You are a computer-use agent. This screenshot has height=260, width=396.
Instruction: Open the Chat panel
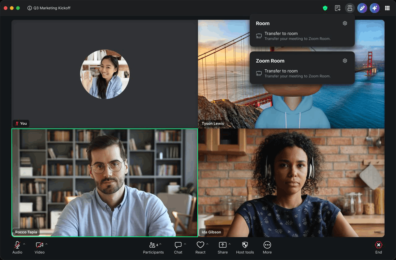click(x=178, y=248)
